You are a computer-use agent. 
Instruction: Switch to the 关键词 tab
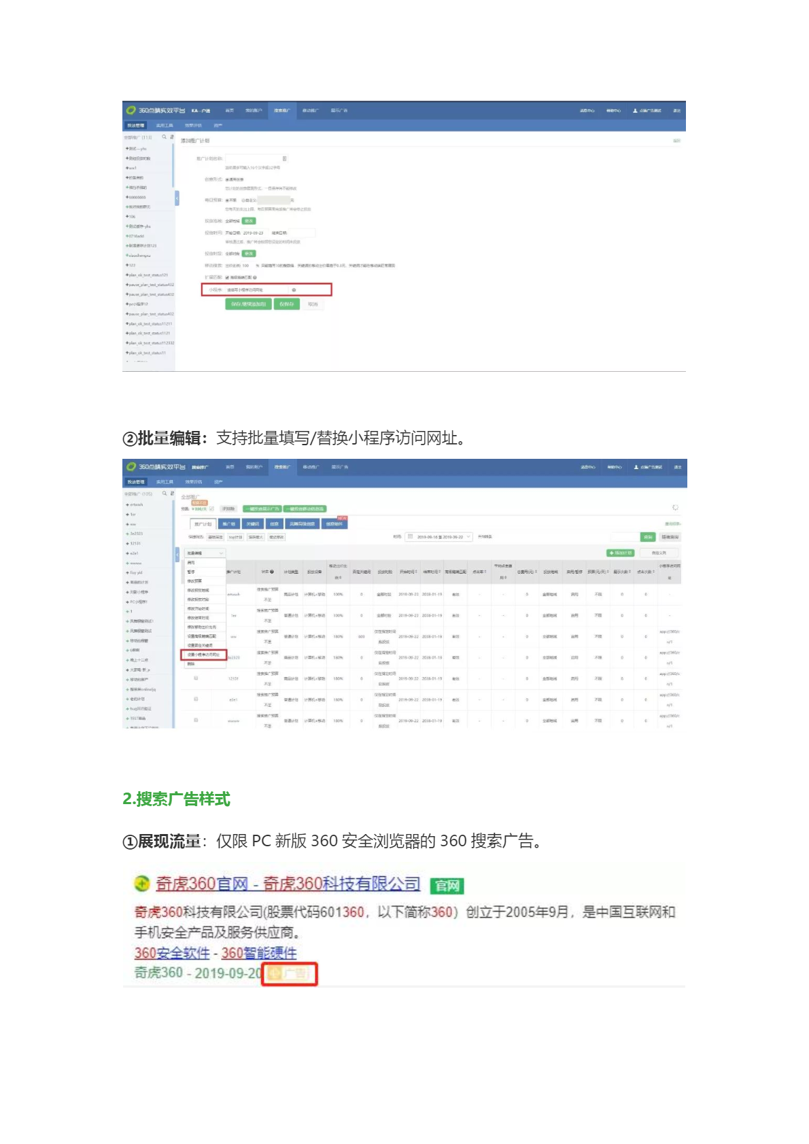coord(252,524)
